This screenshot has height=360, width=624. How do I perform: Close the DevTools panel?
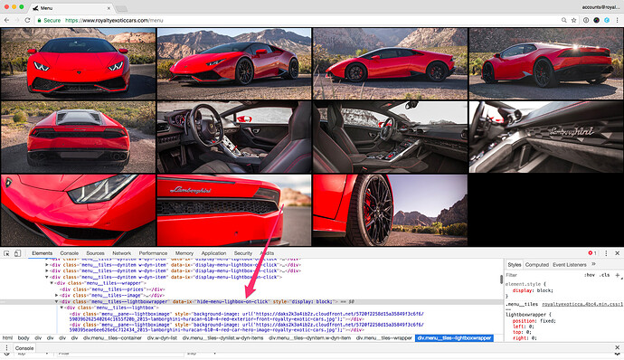pos(618,253)
